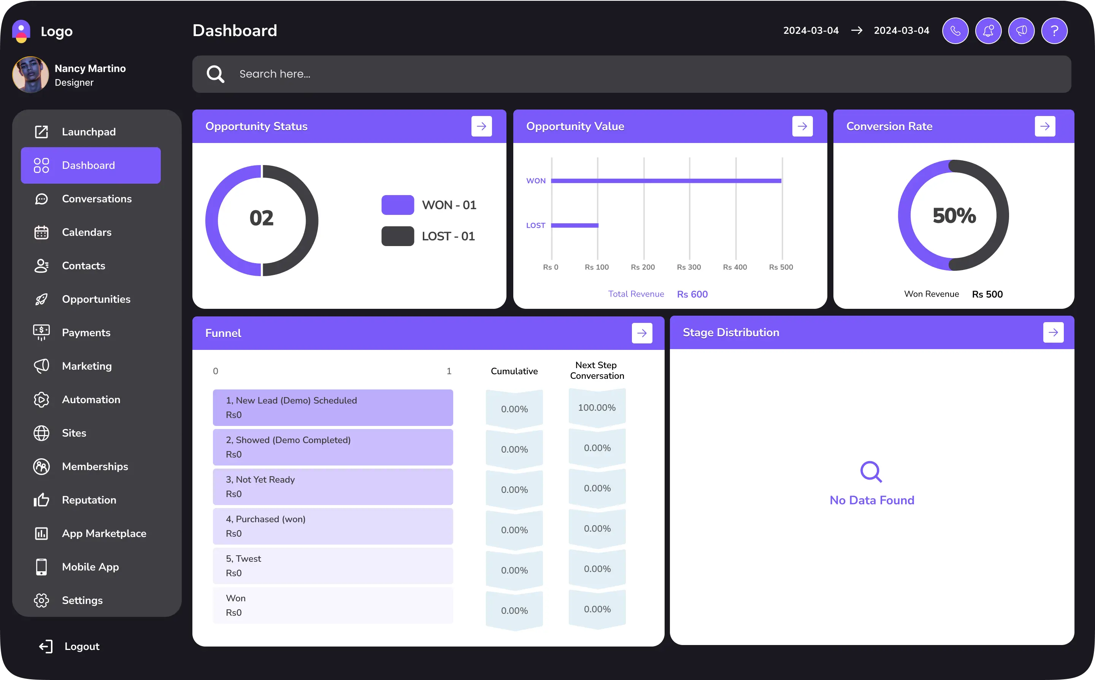The height and width of the screenshot is (680, 1095).
Task: Click the megaphone announcements icon in the header
Action: point(1021,30)
